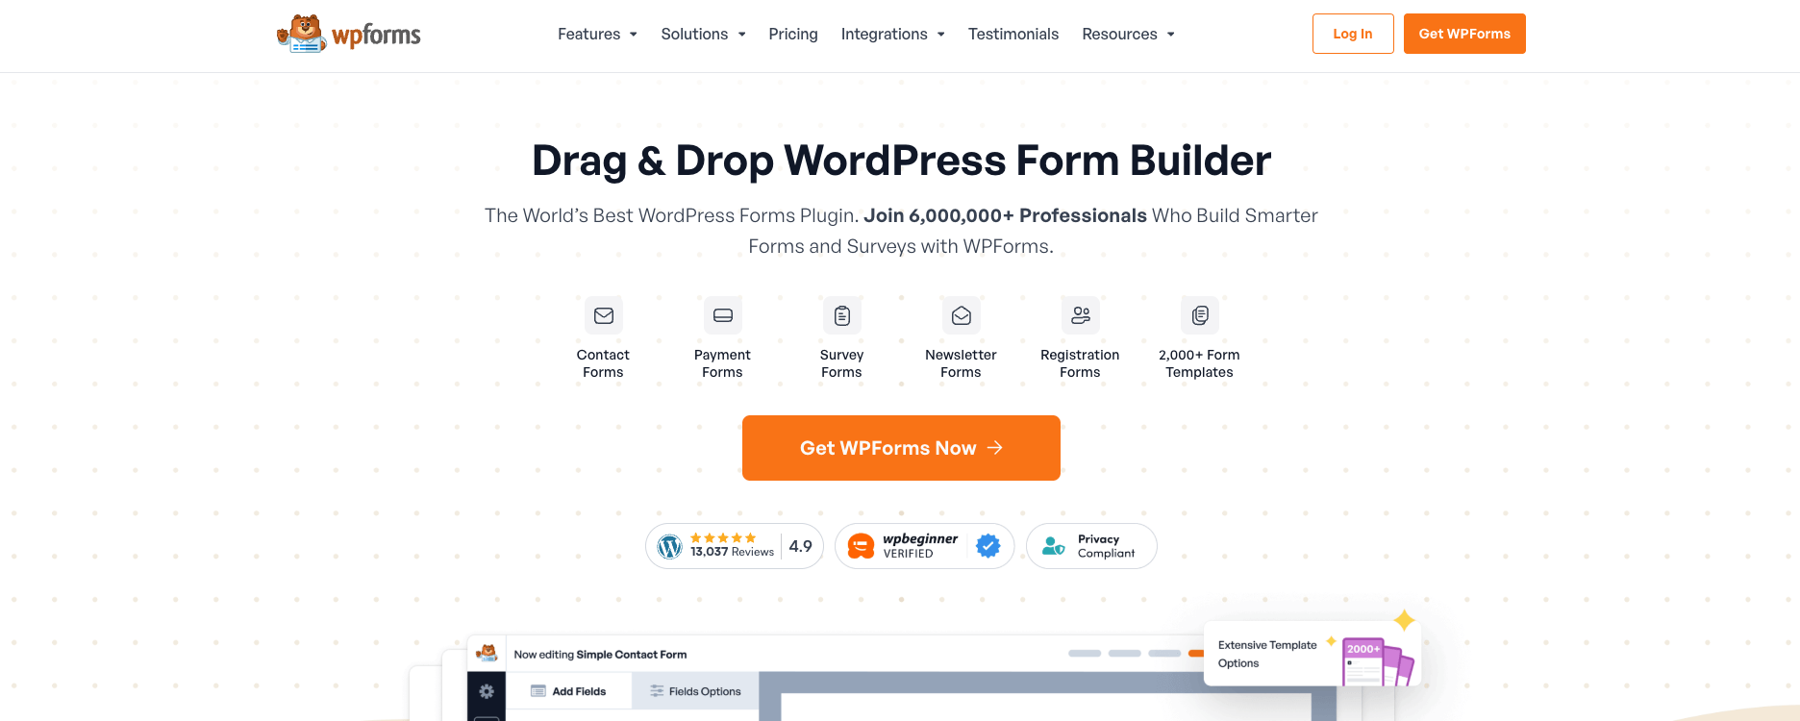Switch to the Add Fields tab
Image resolution: width=1800 pixels, height=721 pixels.
point(569,691)
